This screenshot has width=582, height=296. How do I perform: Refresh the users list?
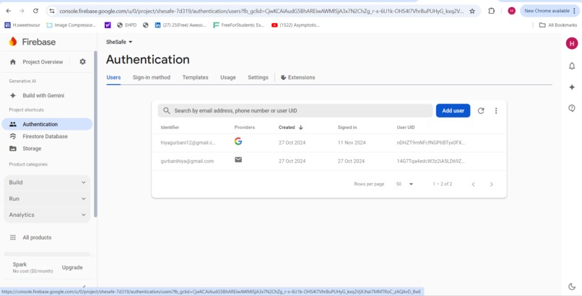pos(481,111)
